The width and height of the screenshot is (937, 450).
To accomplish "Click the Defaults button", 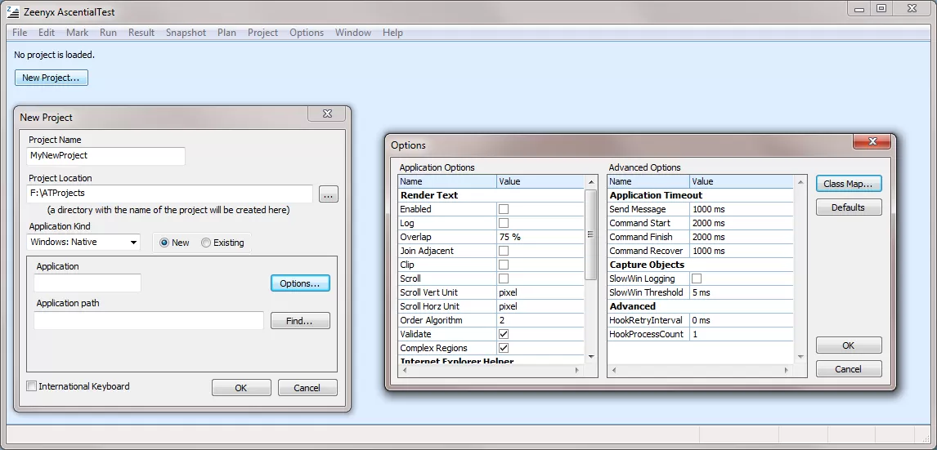I will tap(849, 207).
